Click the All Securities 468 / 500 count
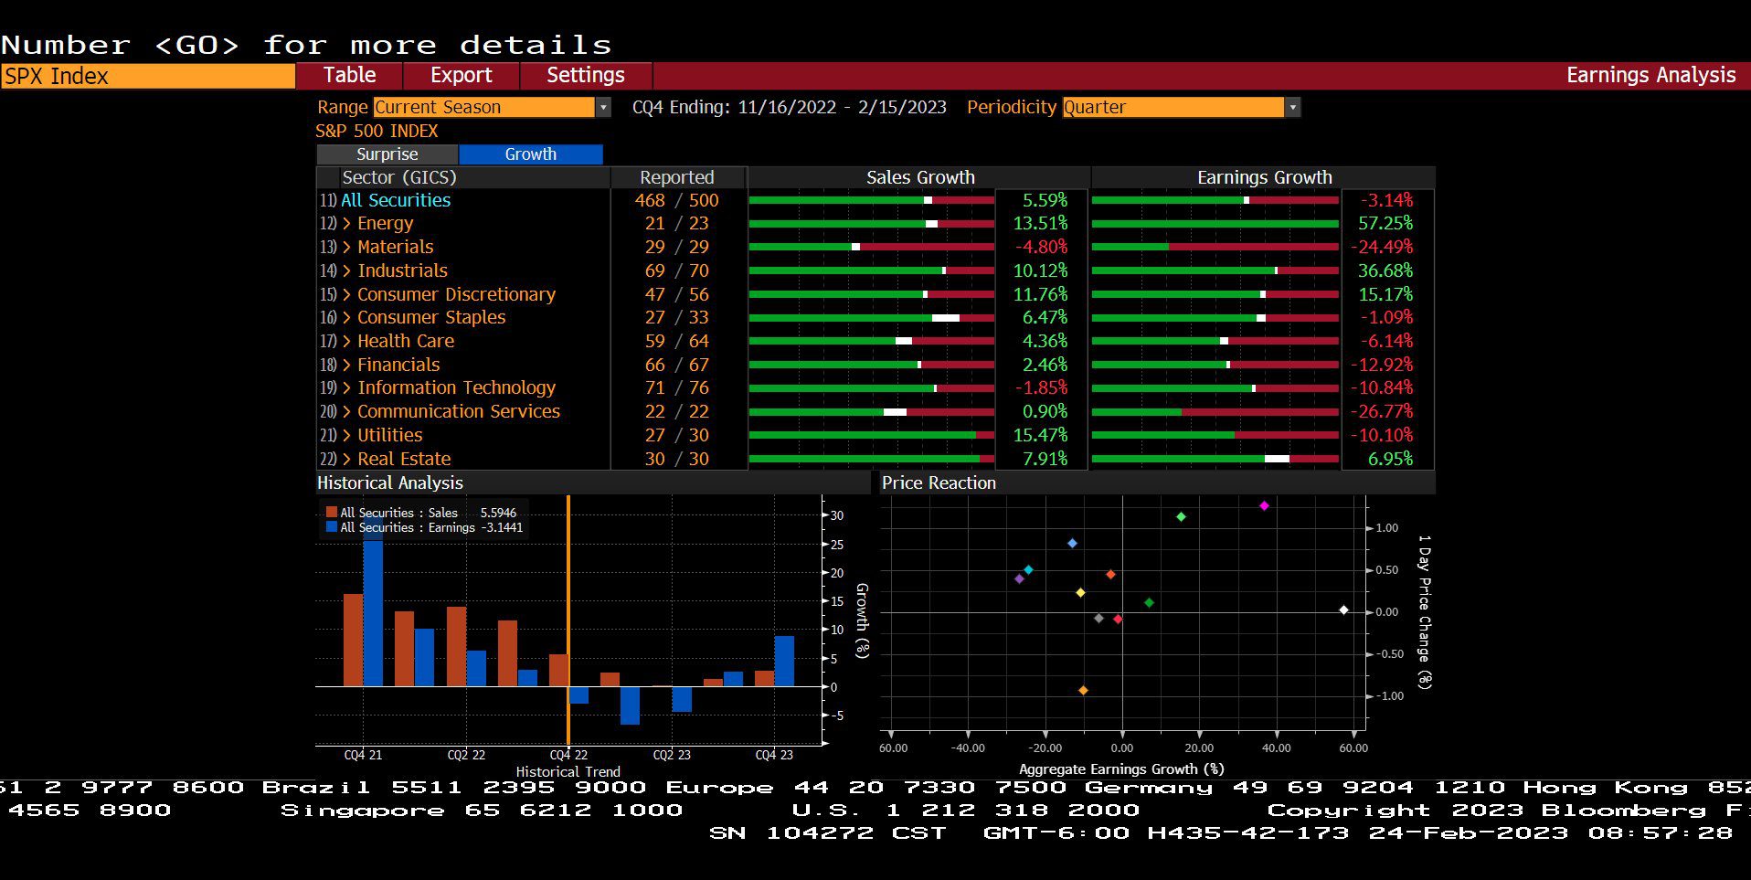The image size is (1751, 880). (x=677, y=200)
